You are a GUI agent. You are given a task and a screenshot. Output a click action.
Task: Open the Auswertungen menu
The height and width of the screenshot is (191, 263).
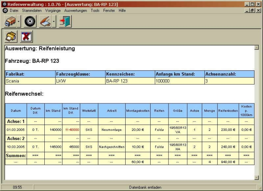tap(75, 11)
